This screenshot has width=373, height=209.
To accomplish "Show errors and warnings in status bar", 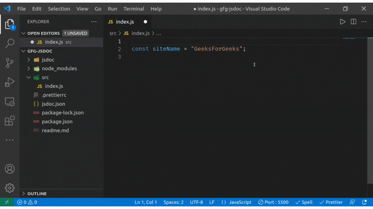I will tap(27, 202).
